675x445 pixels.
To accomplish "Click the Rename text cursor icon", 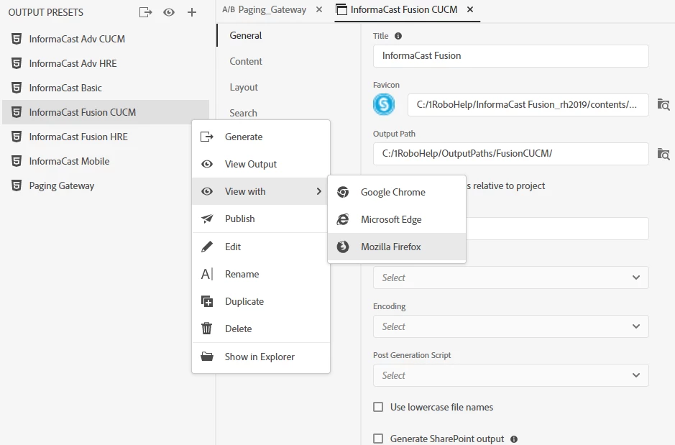I will pyautogui.click(x=207, y=274).
